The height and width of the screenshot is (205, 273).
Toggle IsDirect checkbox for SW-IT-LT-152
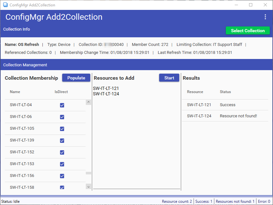click(62, 152)
